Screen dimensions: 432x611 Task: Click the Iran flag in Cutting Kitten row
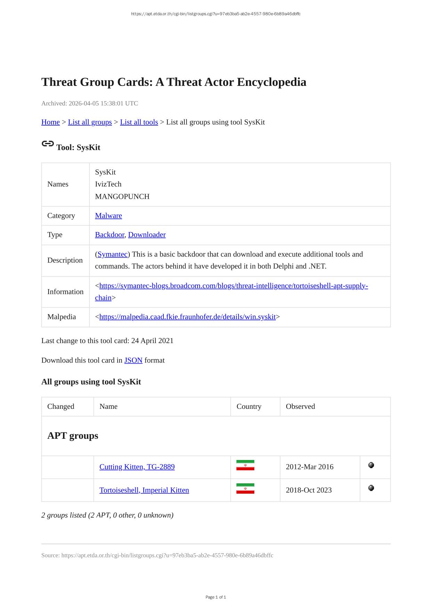point(245,465)
